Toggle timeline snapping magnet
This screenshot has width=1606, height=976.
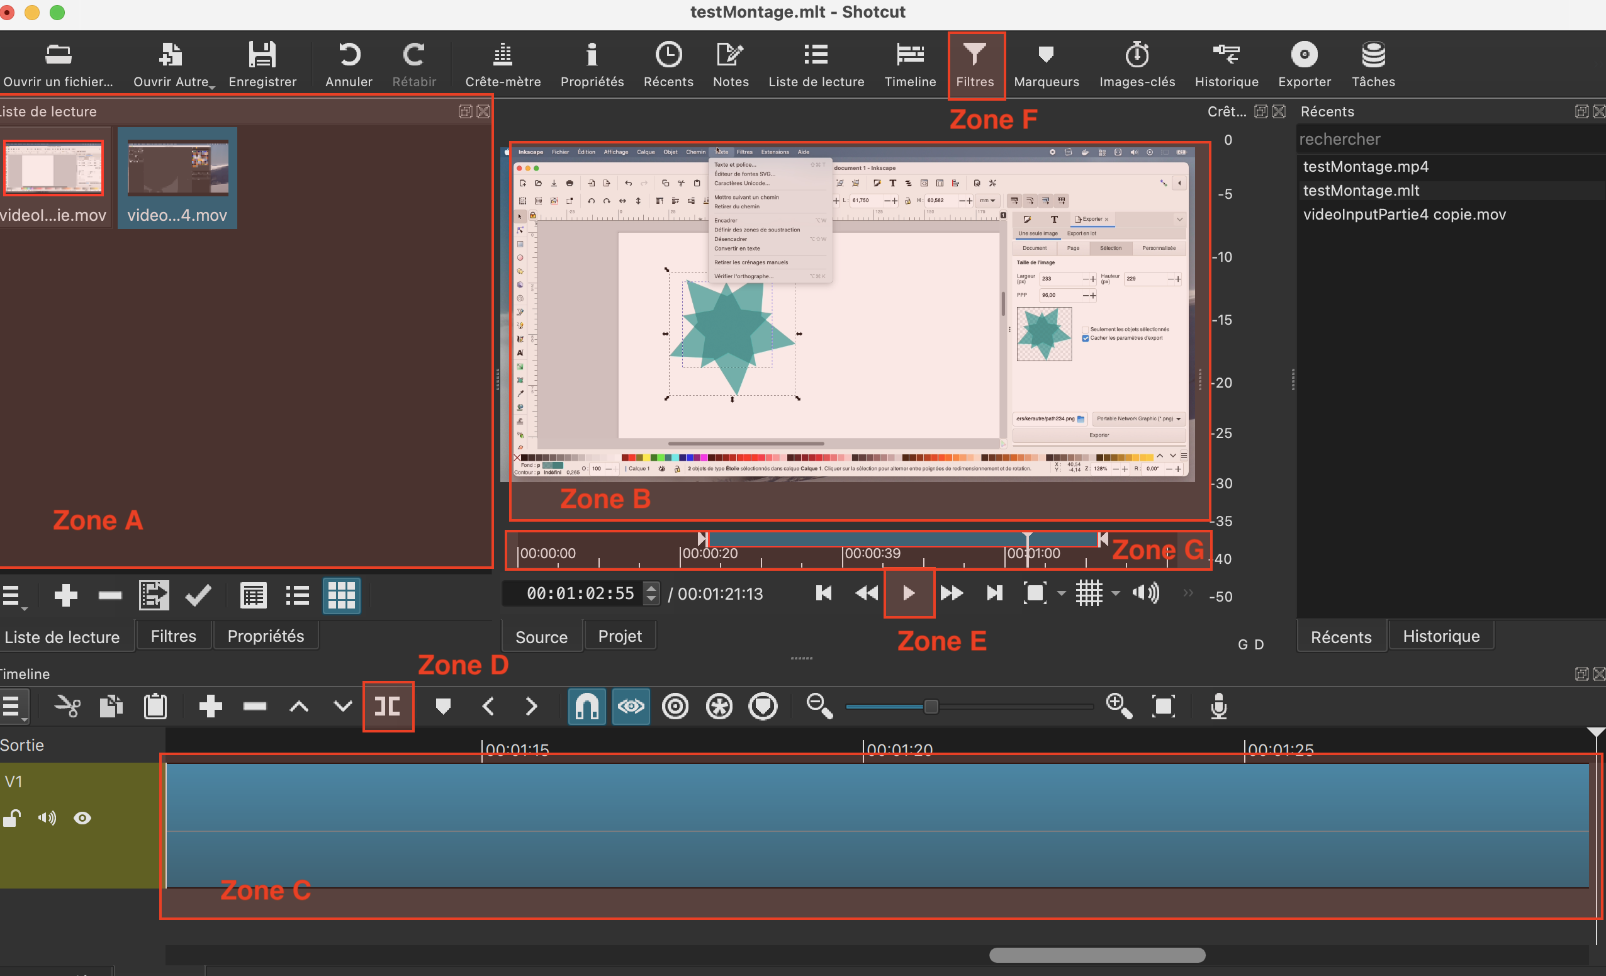[x=587, y=706]
